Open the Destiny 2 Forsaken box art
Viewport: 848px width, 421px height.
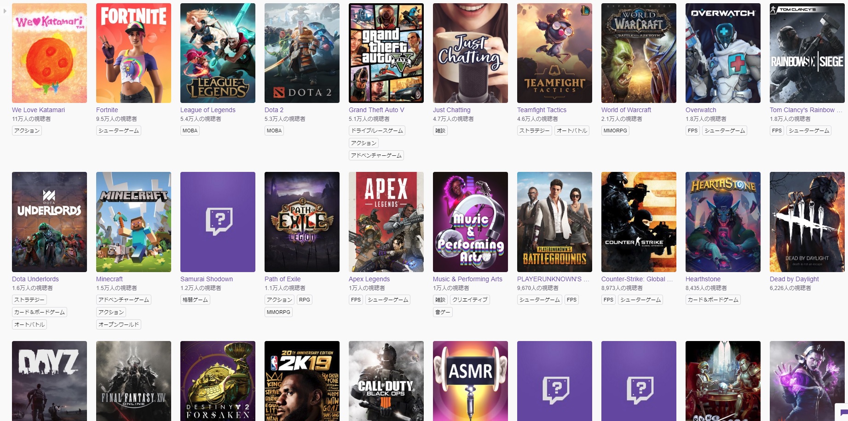pyautogui.click(x=218, y=381)
